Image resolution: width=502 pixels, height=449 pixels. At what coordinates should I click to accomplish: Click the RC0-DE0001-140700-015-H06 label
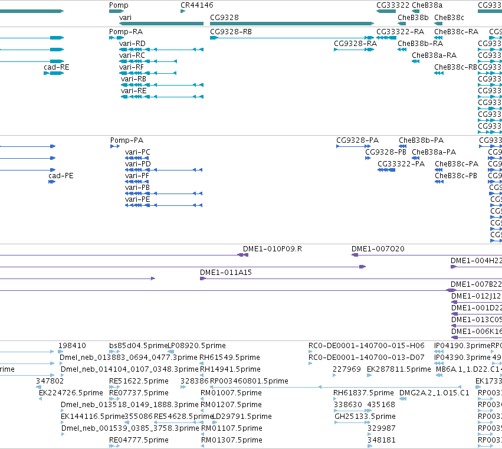pos(366,346)
